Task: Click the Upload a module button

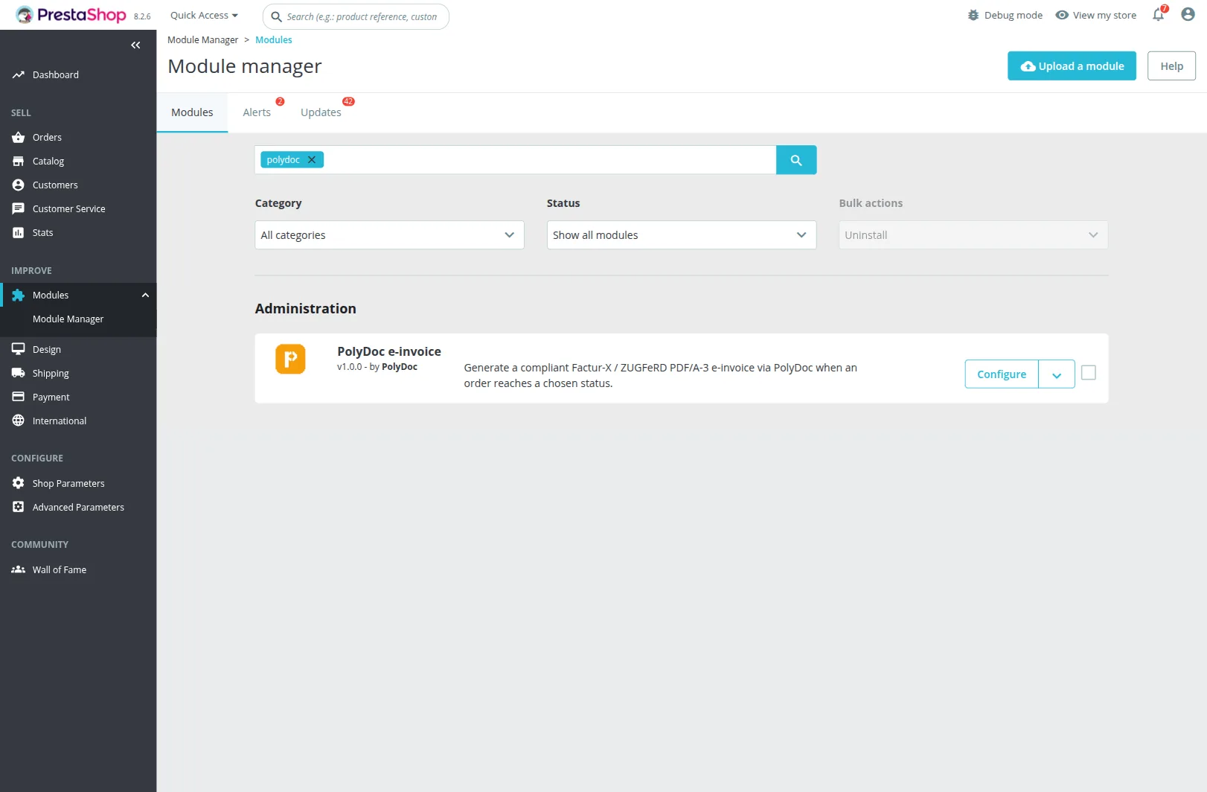Action: coord(1072,66)
